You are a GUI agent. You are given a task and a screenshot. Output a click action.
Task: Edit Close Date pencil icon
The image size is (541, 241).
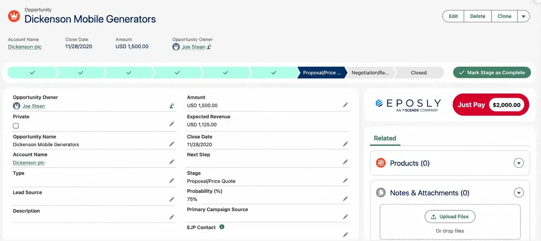point(345,144)
